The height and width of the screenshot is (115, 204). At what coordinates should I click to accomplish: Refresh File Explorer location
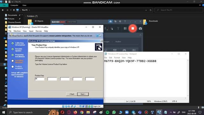tap(150, 10)
